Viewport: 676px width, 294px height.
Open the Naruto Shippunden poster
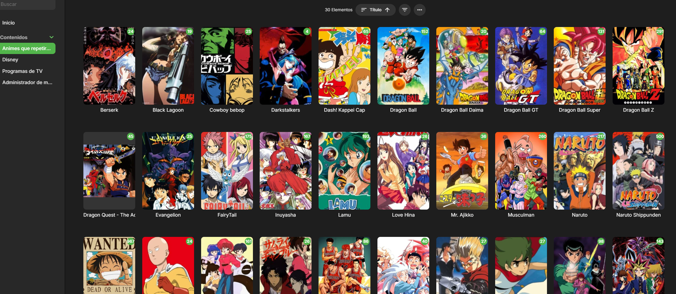(x=639, y=171)
